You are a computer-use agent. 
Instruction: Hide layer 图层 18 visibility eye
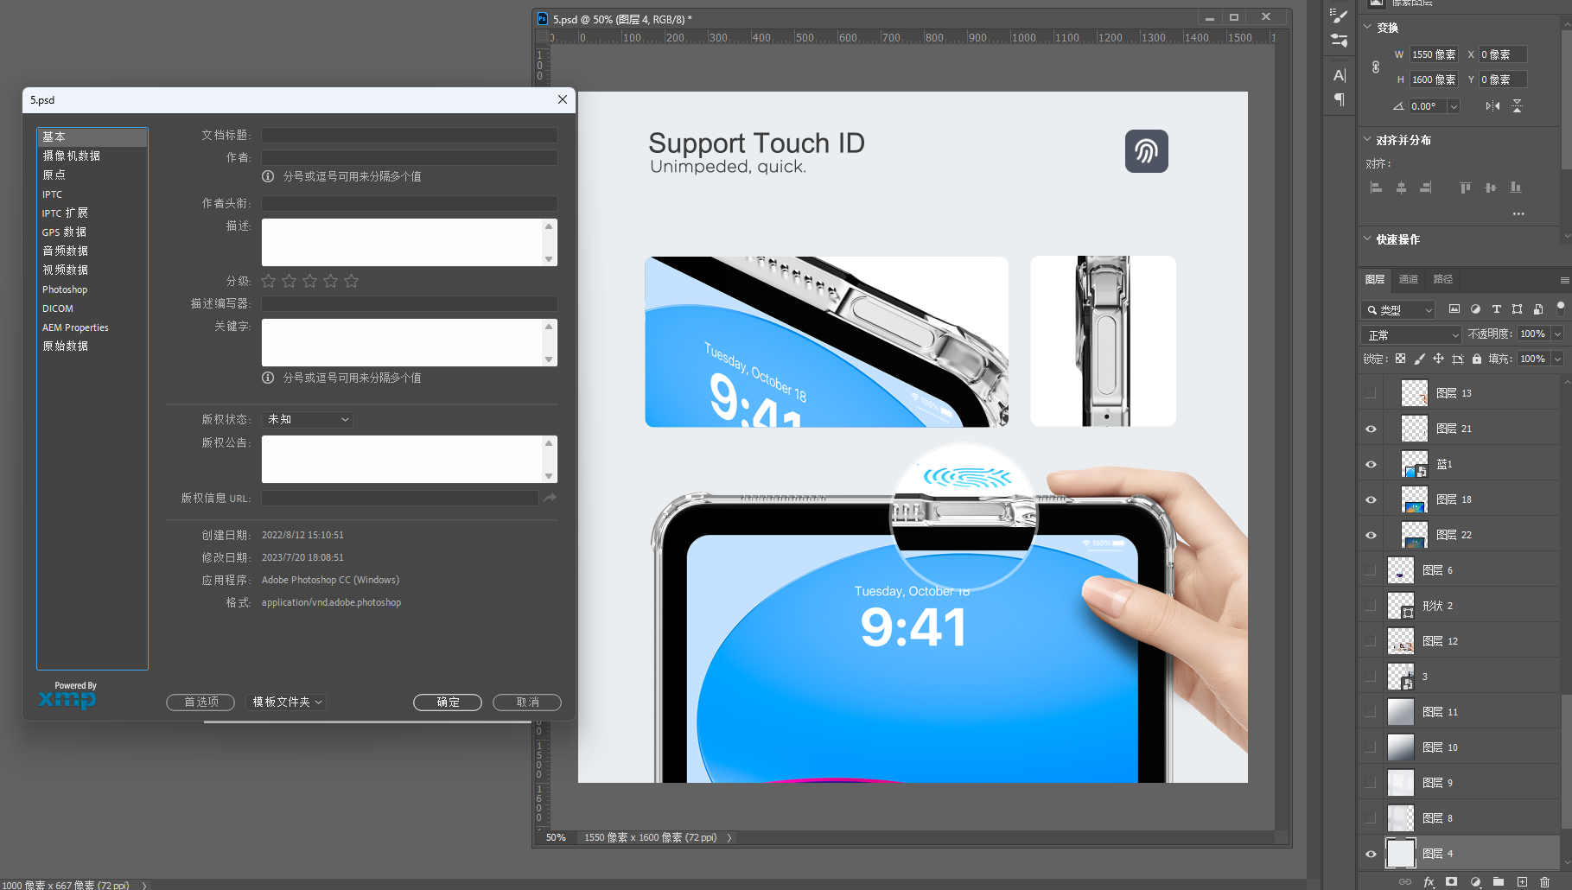tap(1371, 499)
